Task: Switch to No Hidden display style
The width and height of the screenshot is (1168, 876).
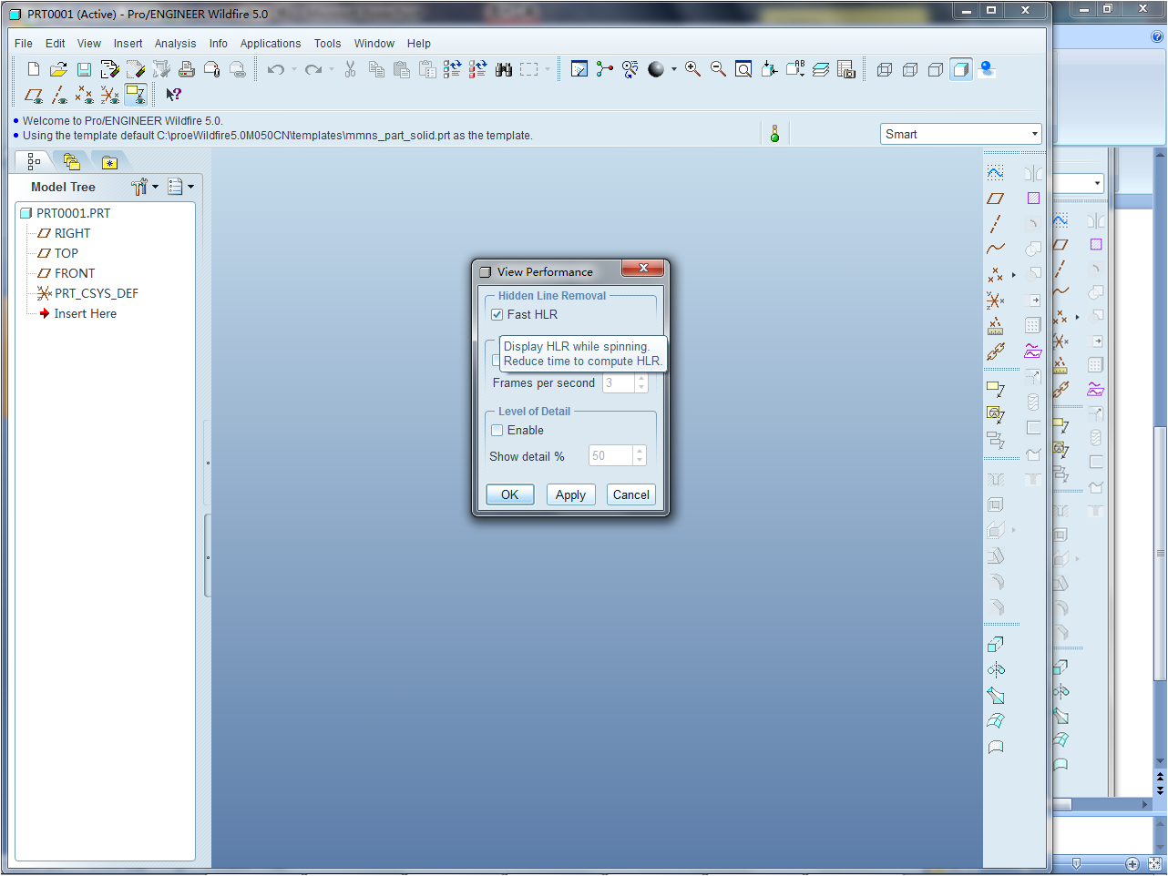Action: (x=936, y=69)
